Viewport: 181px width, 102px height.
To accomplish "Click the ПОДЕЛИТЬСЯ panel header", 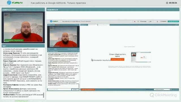I will 113,10.
